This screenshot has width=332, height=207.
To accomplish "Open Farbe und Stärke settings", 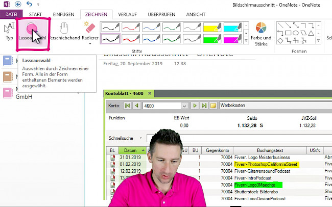I will [x=261, y=33].
